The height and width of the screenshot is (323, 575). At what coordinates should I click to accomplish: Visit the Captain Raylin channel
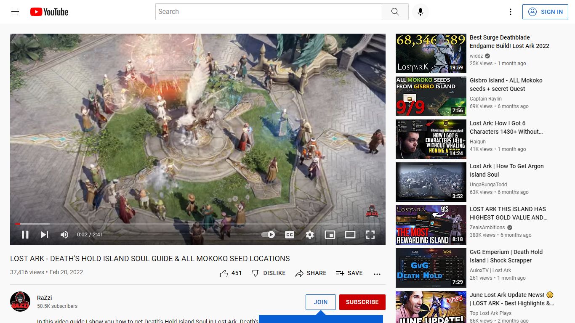point(486,99)
